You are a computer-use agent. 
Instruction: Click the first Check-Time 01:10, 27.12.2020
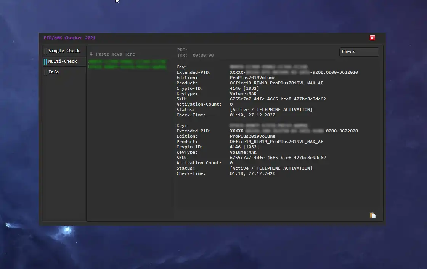click(252, 115)
